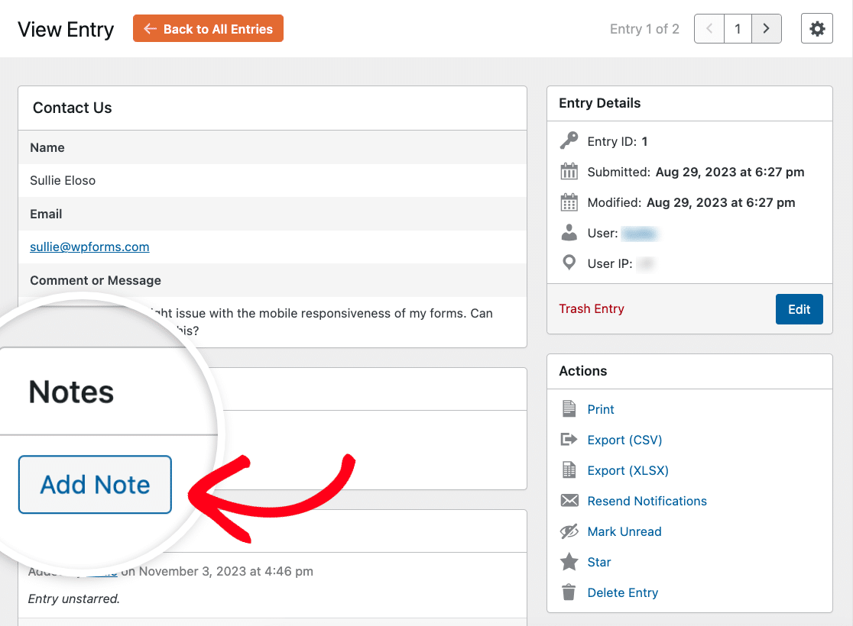853x626 pixels.
Task: Go to the previous entry with the arrow
Action: click(x=709, y=29)
